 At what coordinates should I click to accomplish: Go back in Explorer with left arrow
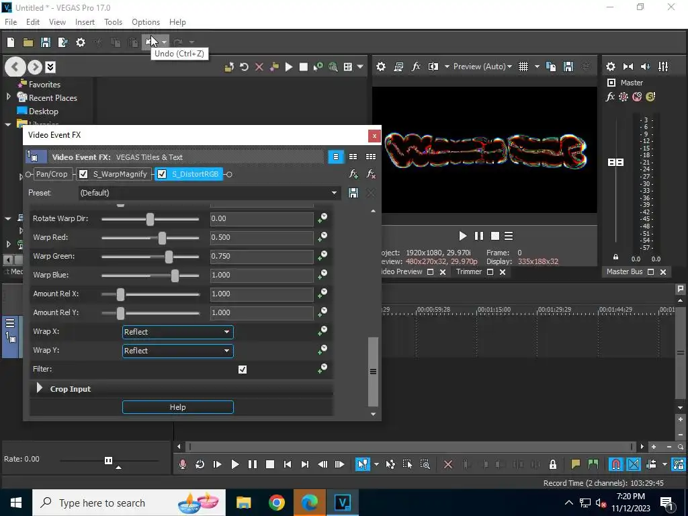tap(15, 67)
